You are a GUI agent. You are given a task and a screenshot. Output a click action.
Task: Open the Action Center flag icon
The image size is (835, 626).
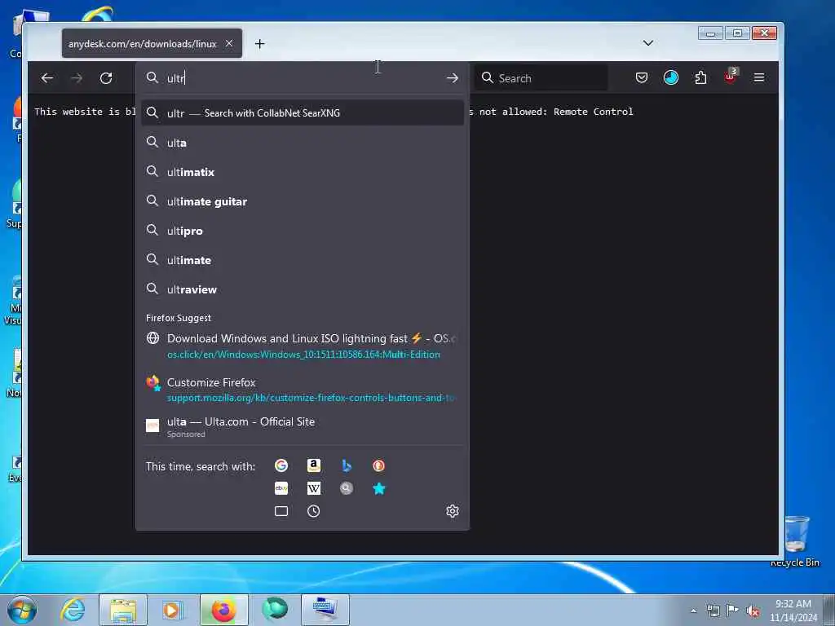pyautogui.click(x=733, y=610)
